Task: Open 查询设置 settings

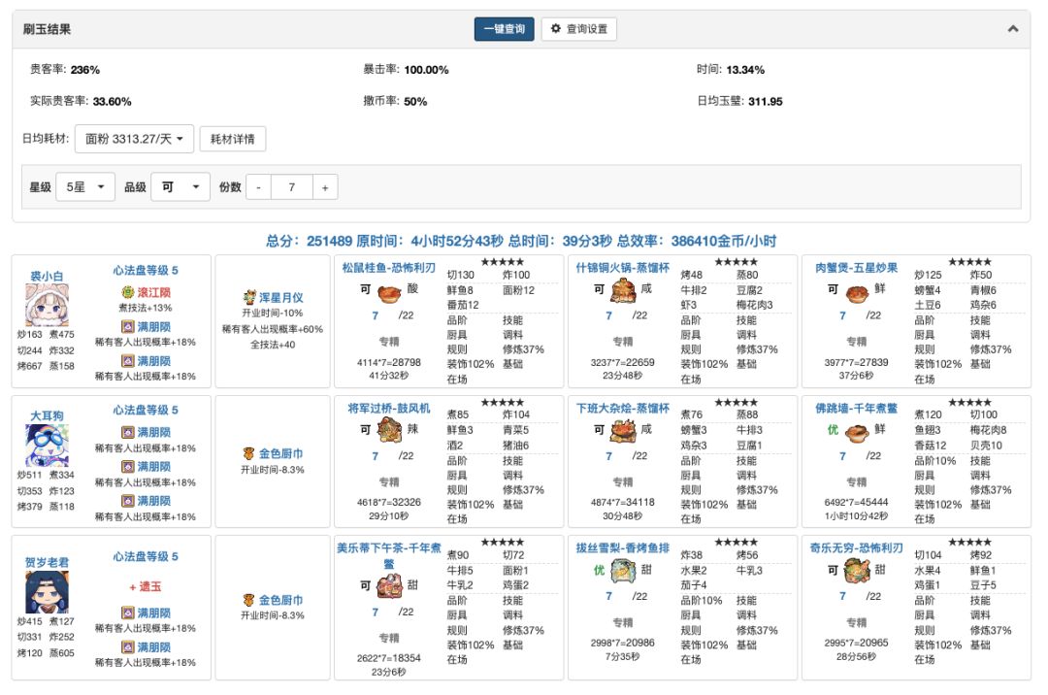Action: coord(578,29)
